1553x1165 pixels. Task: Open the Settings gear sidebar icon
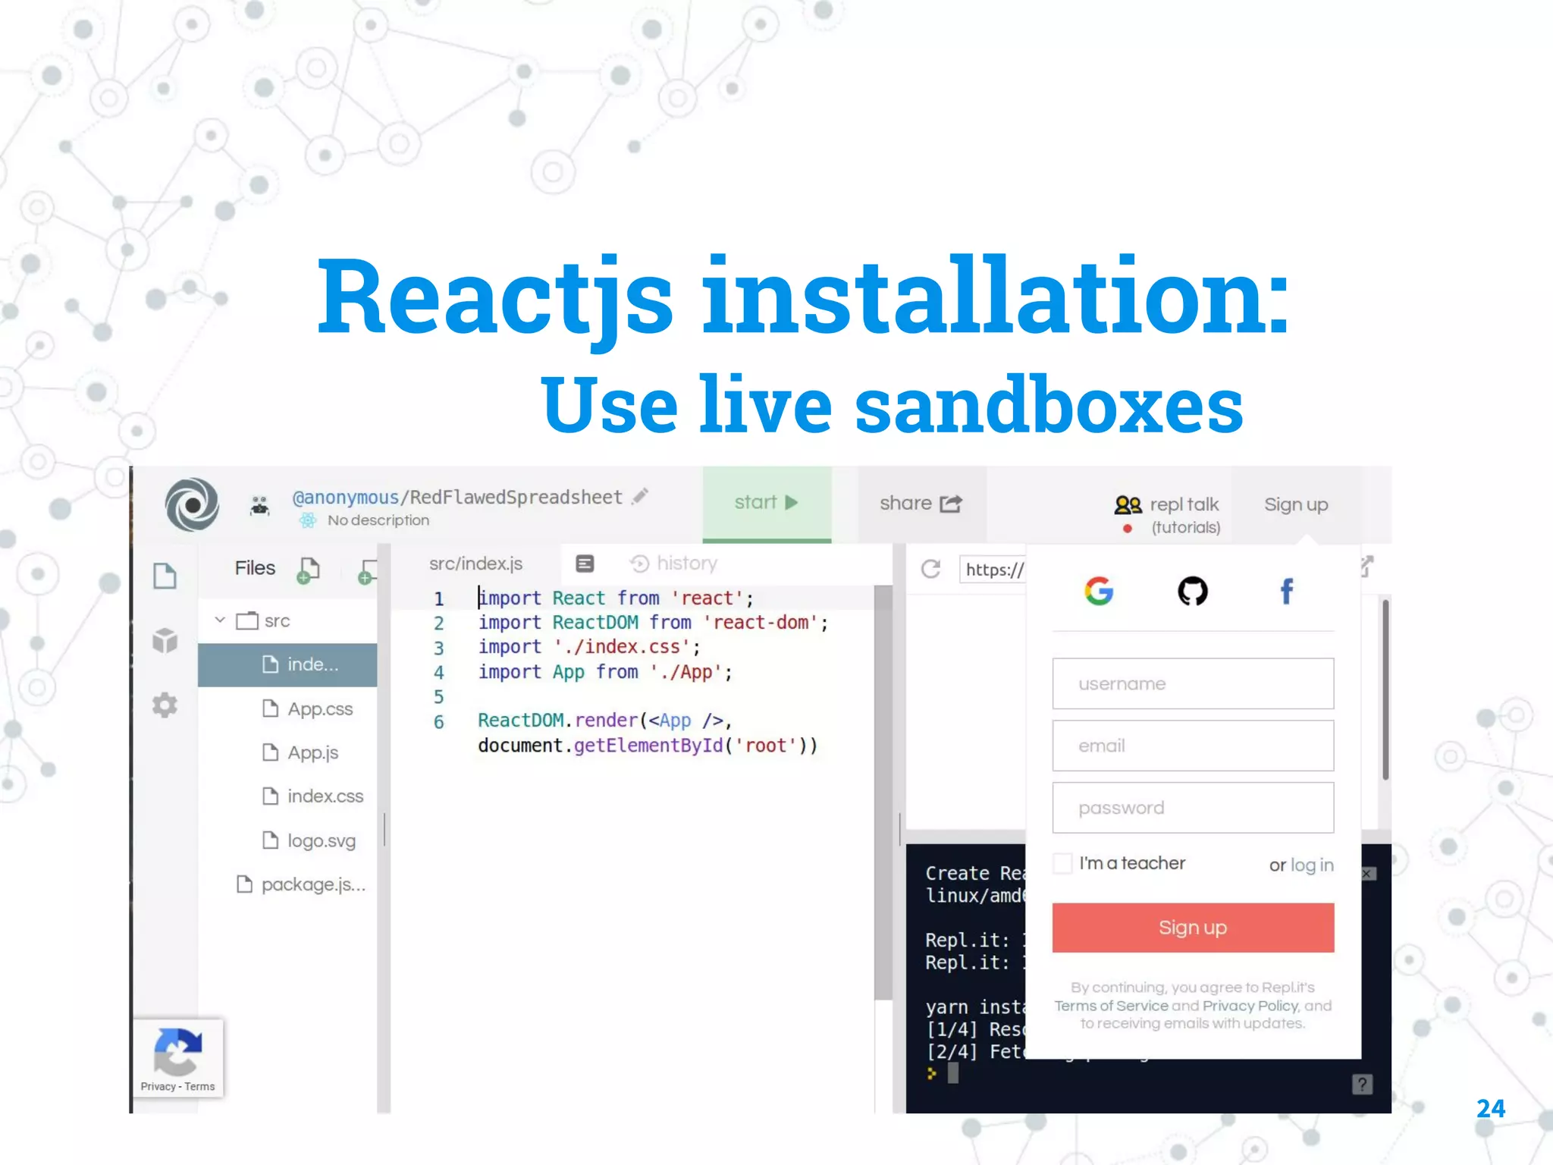[x=165, y=705]
